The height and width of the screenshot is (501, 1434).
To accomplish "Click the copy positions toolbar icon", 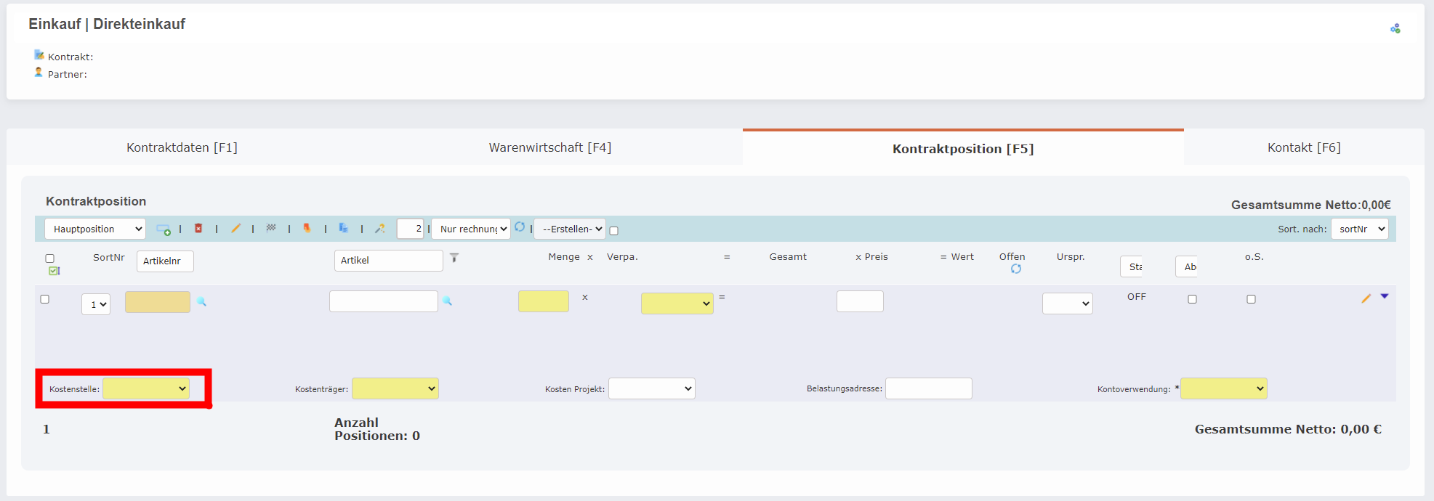I will coord(343,228).
